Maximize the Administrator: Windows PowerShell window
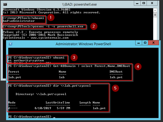163x122 pixels. coord(145,43)
